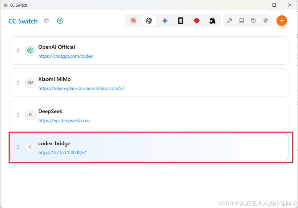Click the D avatar of DeepSeek
Viewport: 298px width, 208px height.
(x=30, y=115)
